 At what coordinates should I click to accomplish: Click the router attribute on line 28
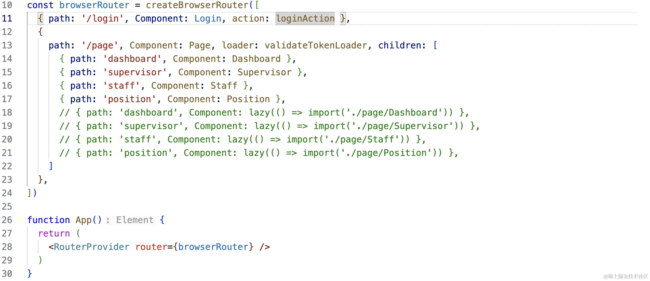point(151,247)
